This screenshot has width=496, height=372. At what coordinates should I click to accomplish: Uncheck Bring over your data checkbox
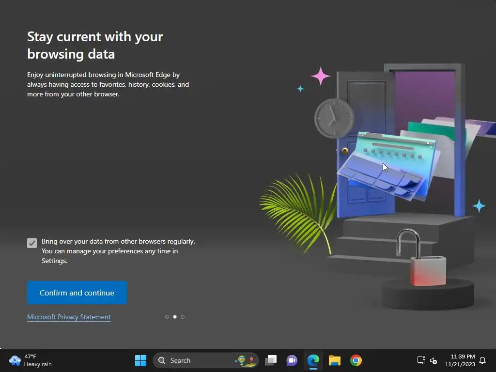(x=32, y=243)
